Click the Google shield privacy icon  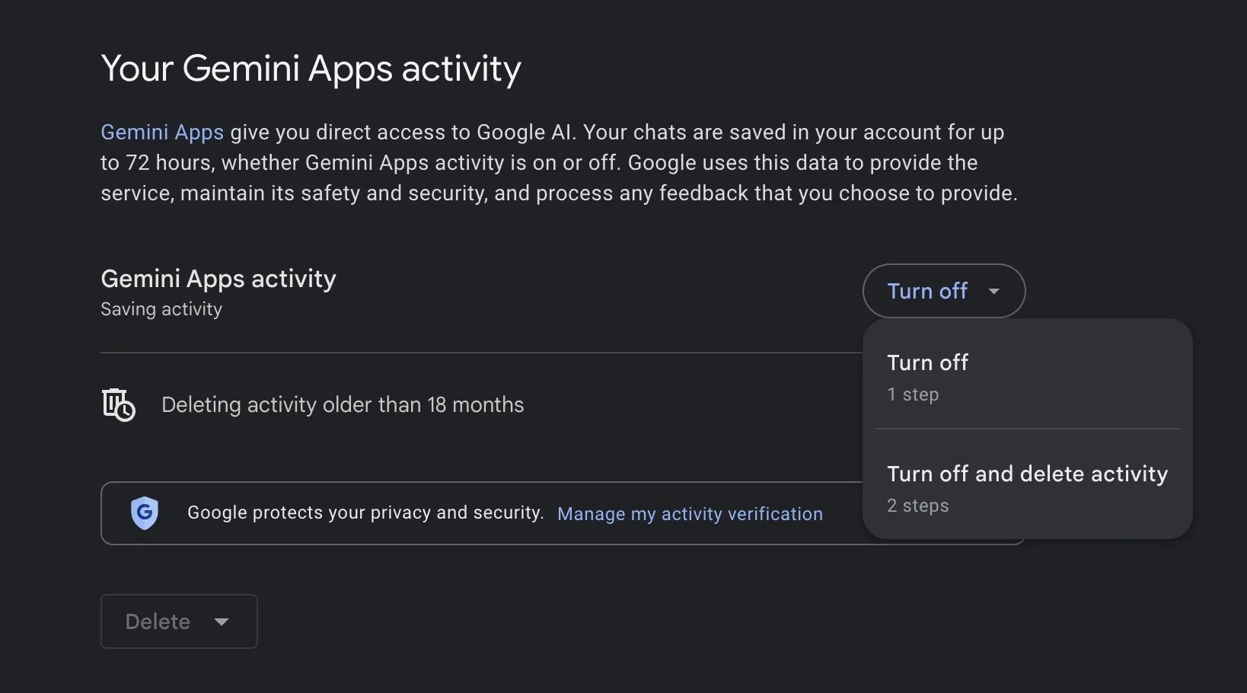tap(144, 513)
